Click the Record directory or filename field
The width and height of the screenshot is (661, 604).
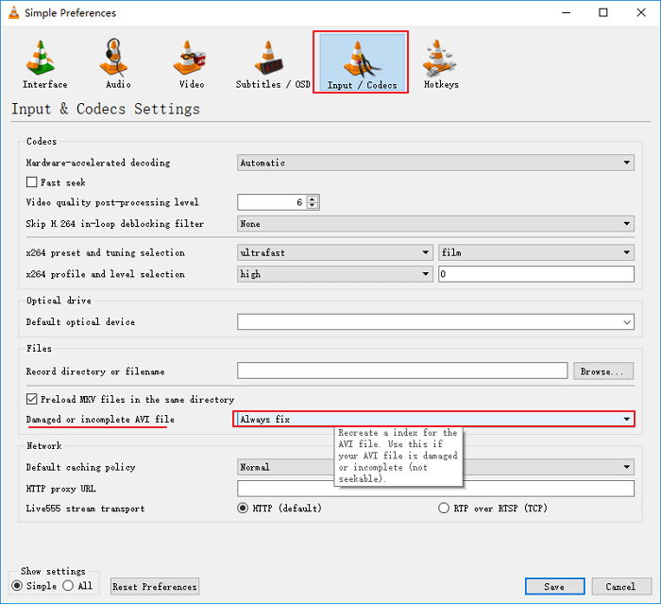tap(402, 371)
